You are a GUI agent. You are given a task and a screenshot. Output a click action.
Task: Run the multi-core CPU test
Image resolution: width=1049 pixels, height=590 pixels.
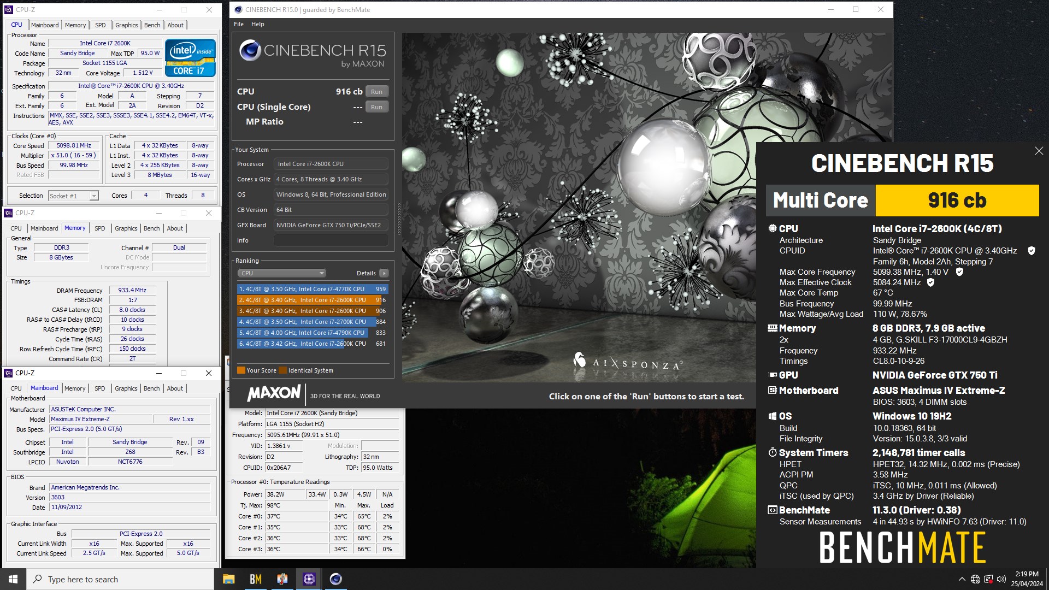[x=377, y=92]
